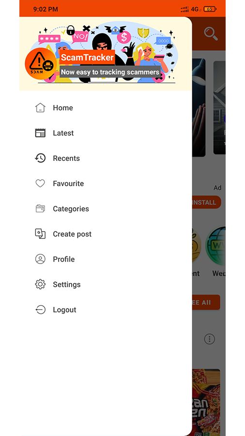
Task: Tap the Favourite heart icon
Action: point(40,183)
